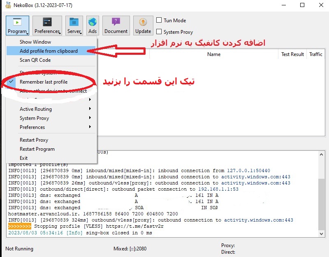Click the Ads toolbar icon
Image resolution: width=329 pixels, height=257 pixels.
(x=92, y=25)
